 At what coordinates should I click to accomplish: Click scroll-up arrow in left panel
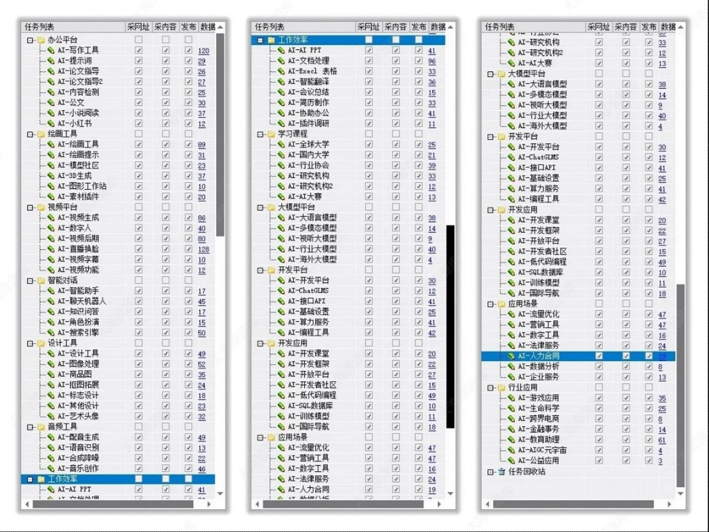pos(220,27)
